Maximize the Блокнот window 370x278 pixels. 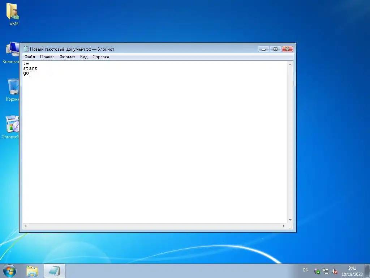click(275, 49)
